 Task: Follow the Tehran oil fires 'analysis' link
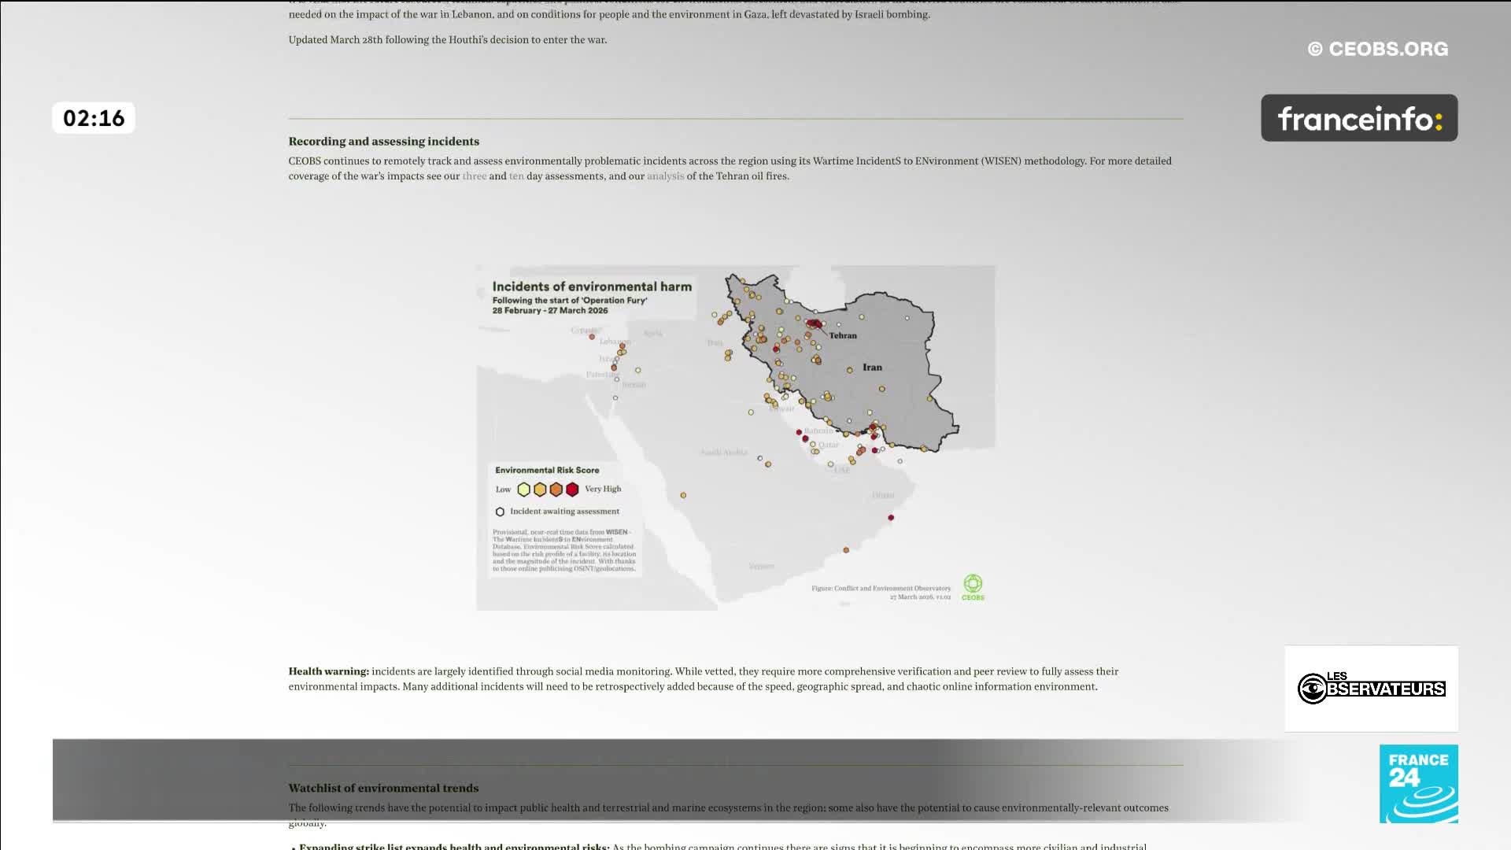tap(665, 176)
